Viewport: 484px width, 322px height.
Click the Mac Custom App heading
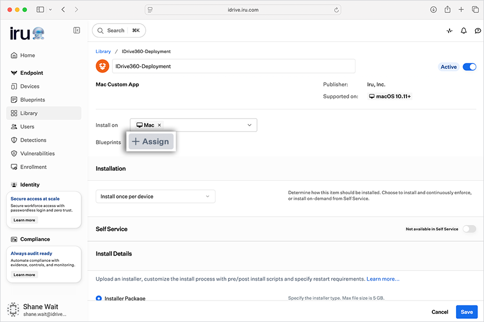point(117,84)
